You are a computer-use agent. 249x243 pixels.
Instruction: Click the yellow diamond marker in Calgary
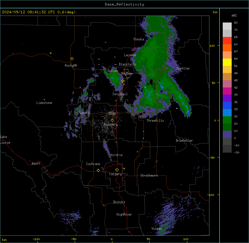[x=117, y=170]
